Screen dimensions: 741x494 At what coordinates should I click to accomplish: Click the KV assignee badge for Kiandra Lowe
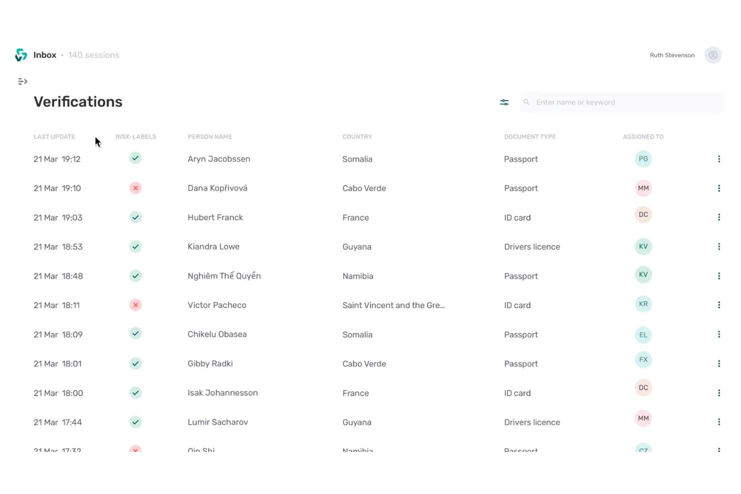643,246
